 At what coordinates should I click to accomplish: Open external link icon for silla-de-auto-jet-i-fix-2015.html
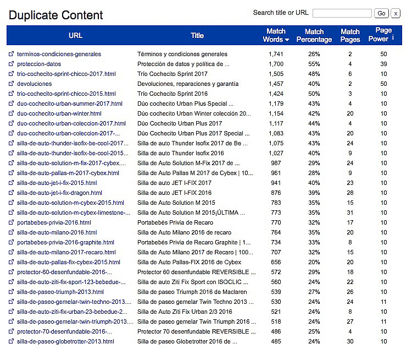11,183
